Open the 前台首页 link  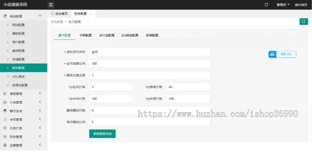[301, 5]
